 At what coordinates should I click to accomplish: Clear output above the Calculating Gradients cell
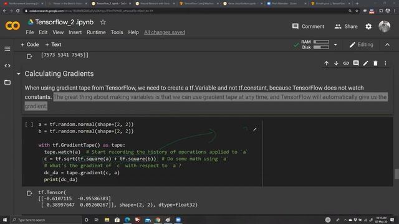coord(29,56)
